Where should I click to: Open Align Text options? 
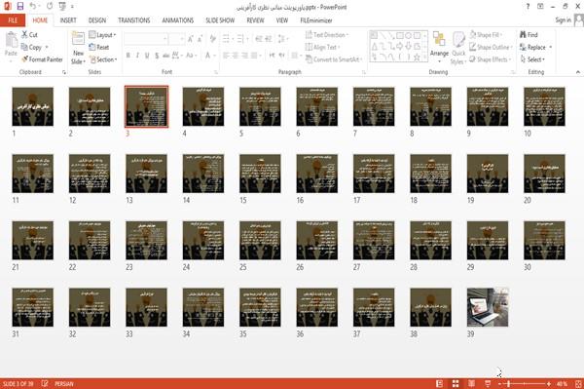pyautogui.click(x=322, y=47)
